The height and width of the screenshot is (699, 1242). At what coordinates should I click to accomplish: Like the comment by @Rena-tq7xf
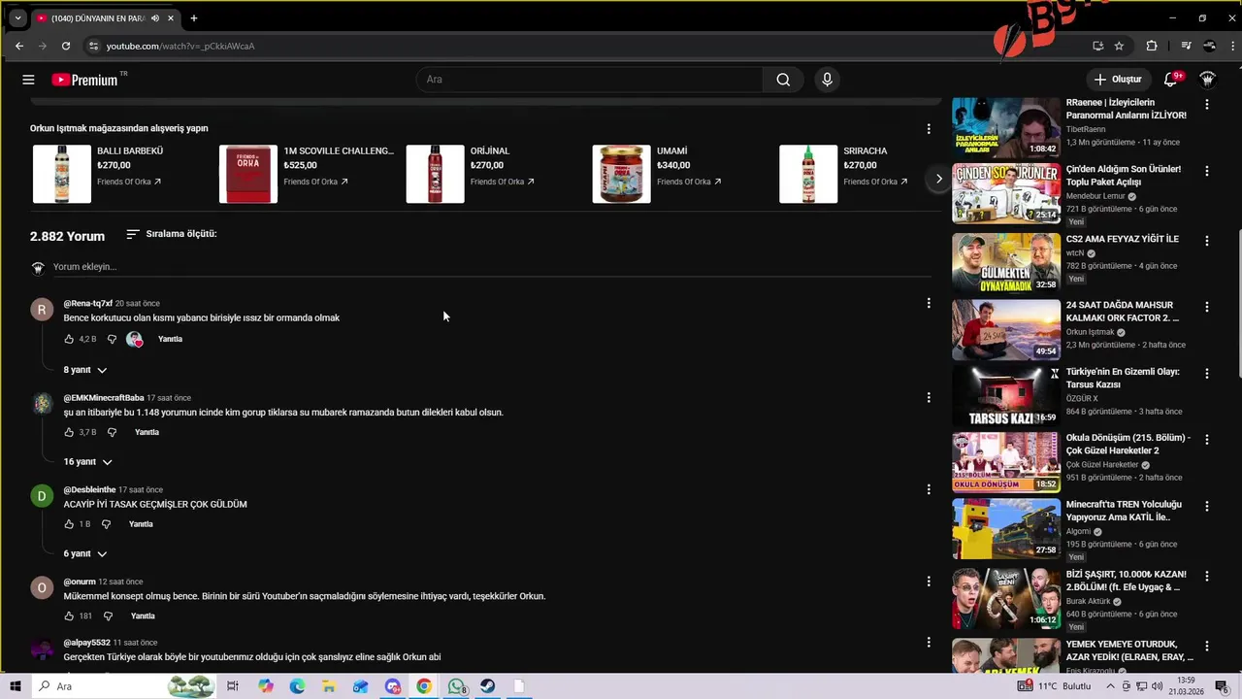69,339
